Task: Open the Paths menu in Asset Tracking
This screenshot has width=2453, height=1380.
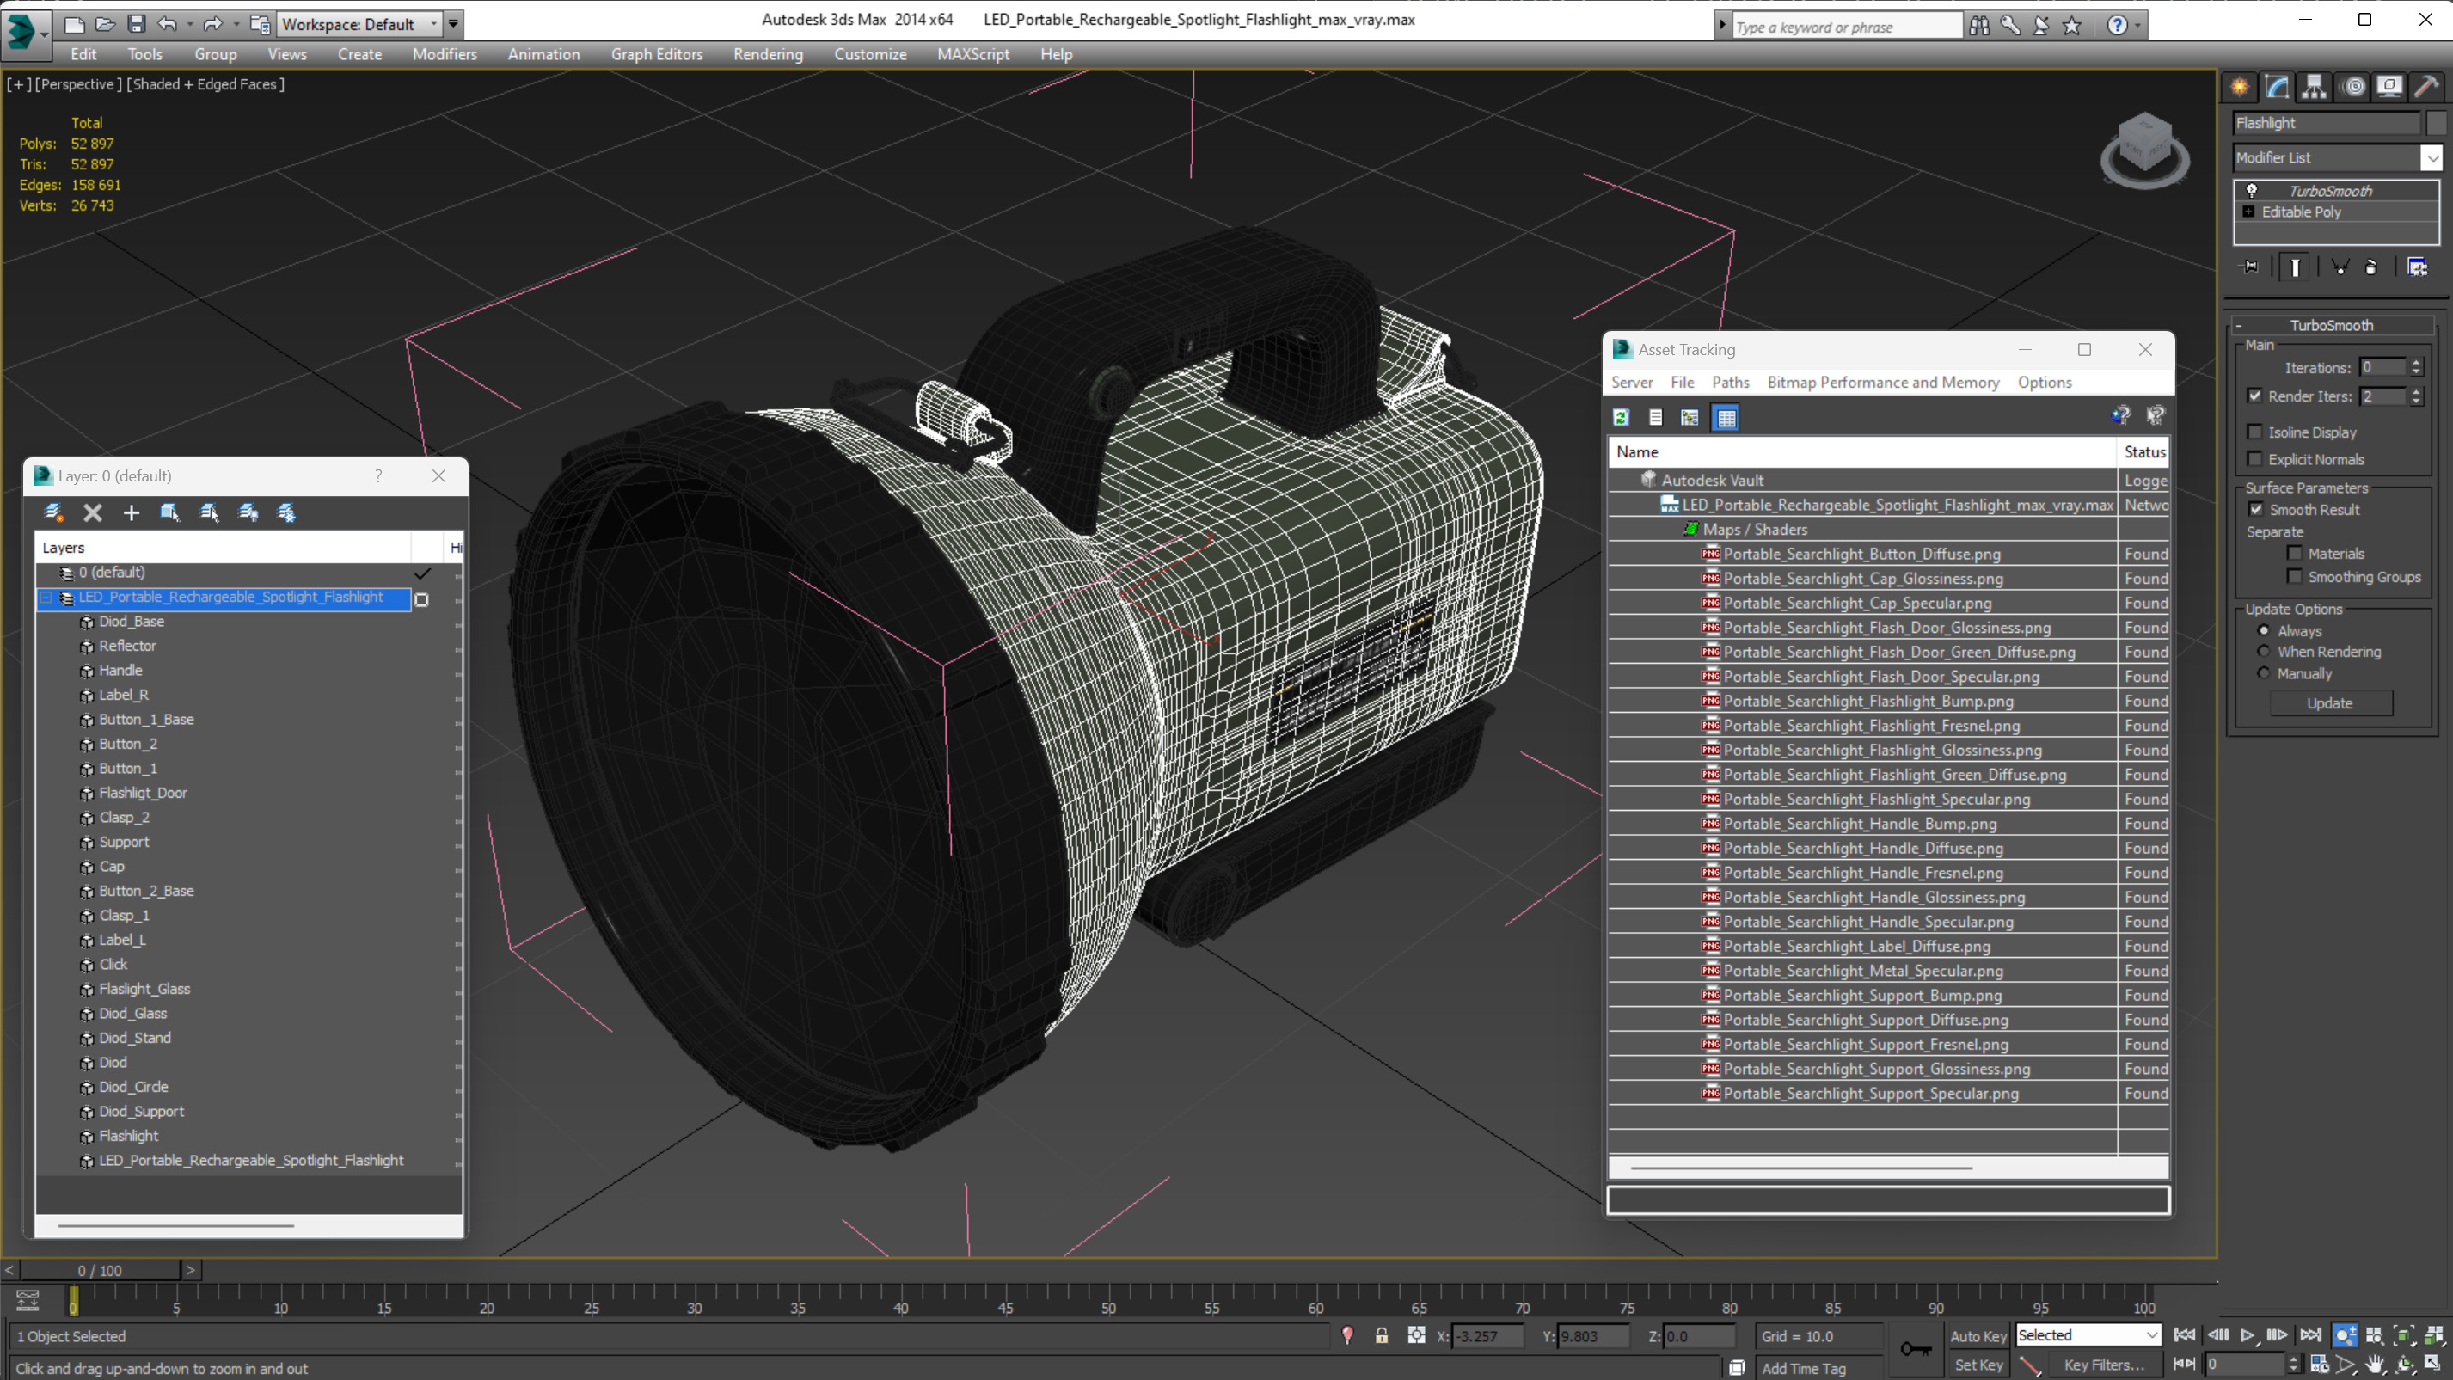Action: coord(1730,382)
